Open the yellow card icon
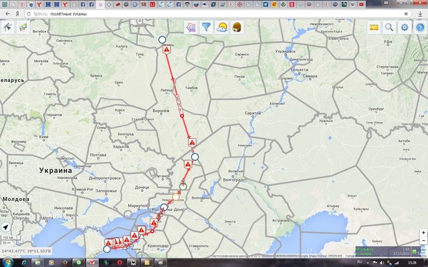 click(374, 27)
